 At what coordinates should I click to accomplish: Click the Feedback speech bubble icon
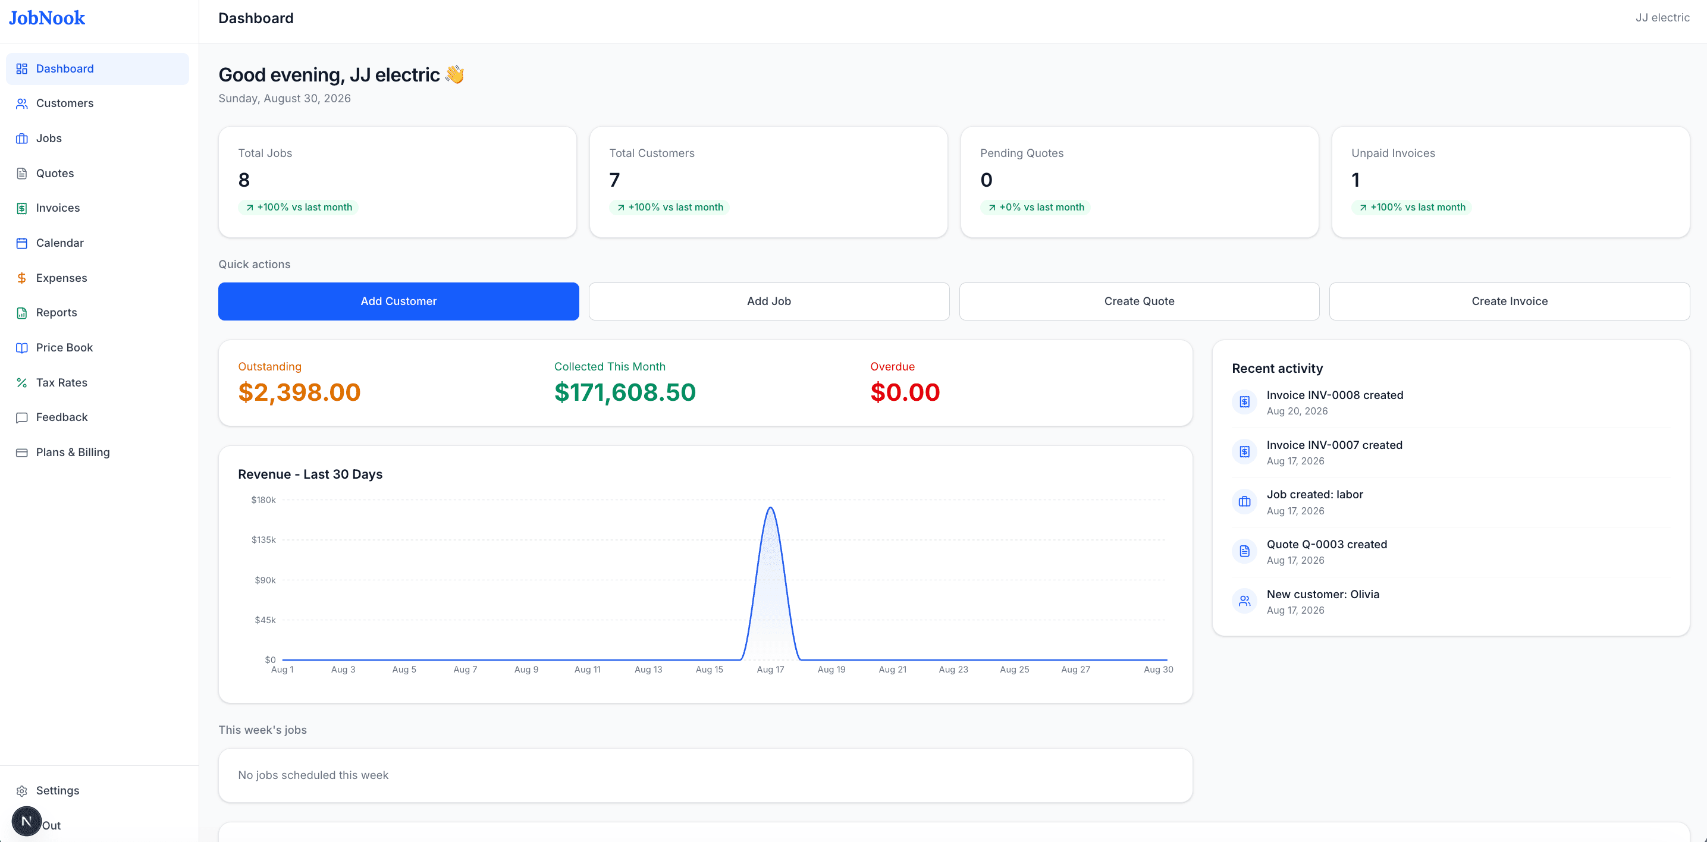22,417
